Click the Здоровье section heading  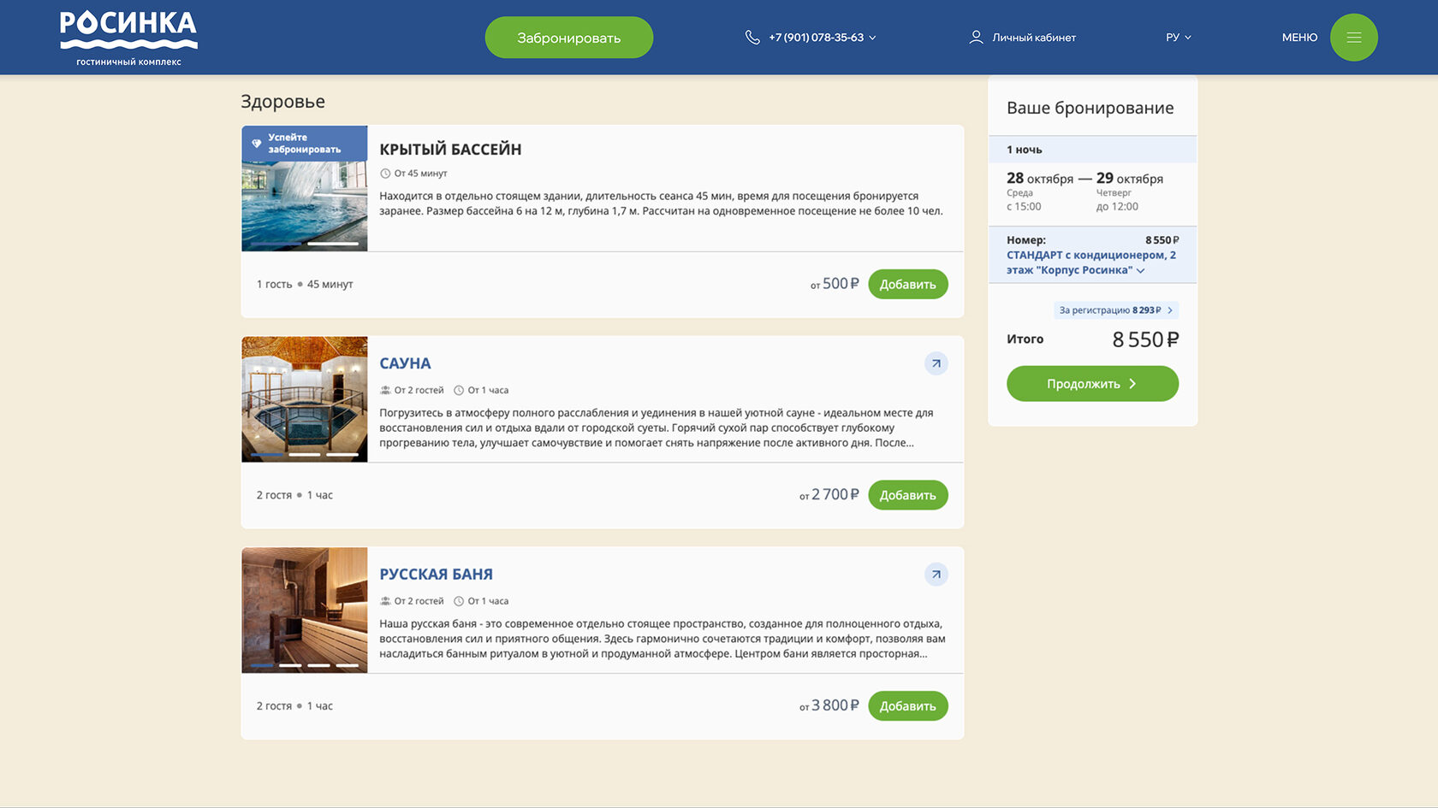click(282, 102)
